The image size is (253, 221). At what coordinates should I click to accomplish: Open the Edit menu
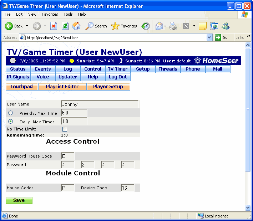click(x=19, y=14)
